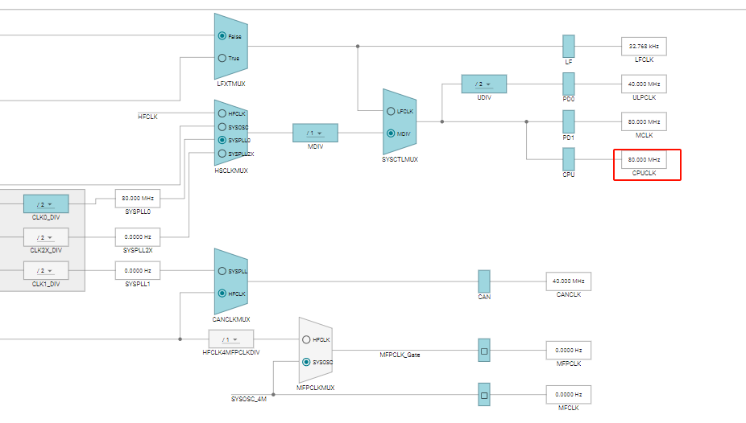Click the LF clock gate block
The image size is (746, 423).
pos(568,46)
